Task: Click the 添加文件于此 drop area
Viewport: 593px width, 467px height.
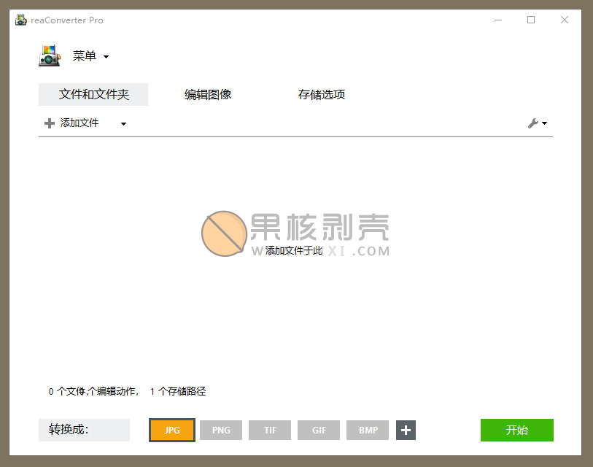Action: click(294, 250)
